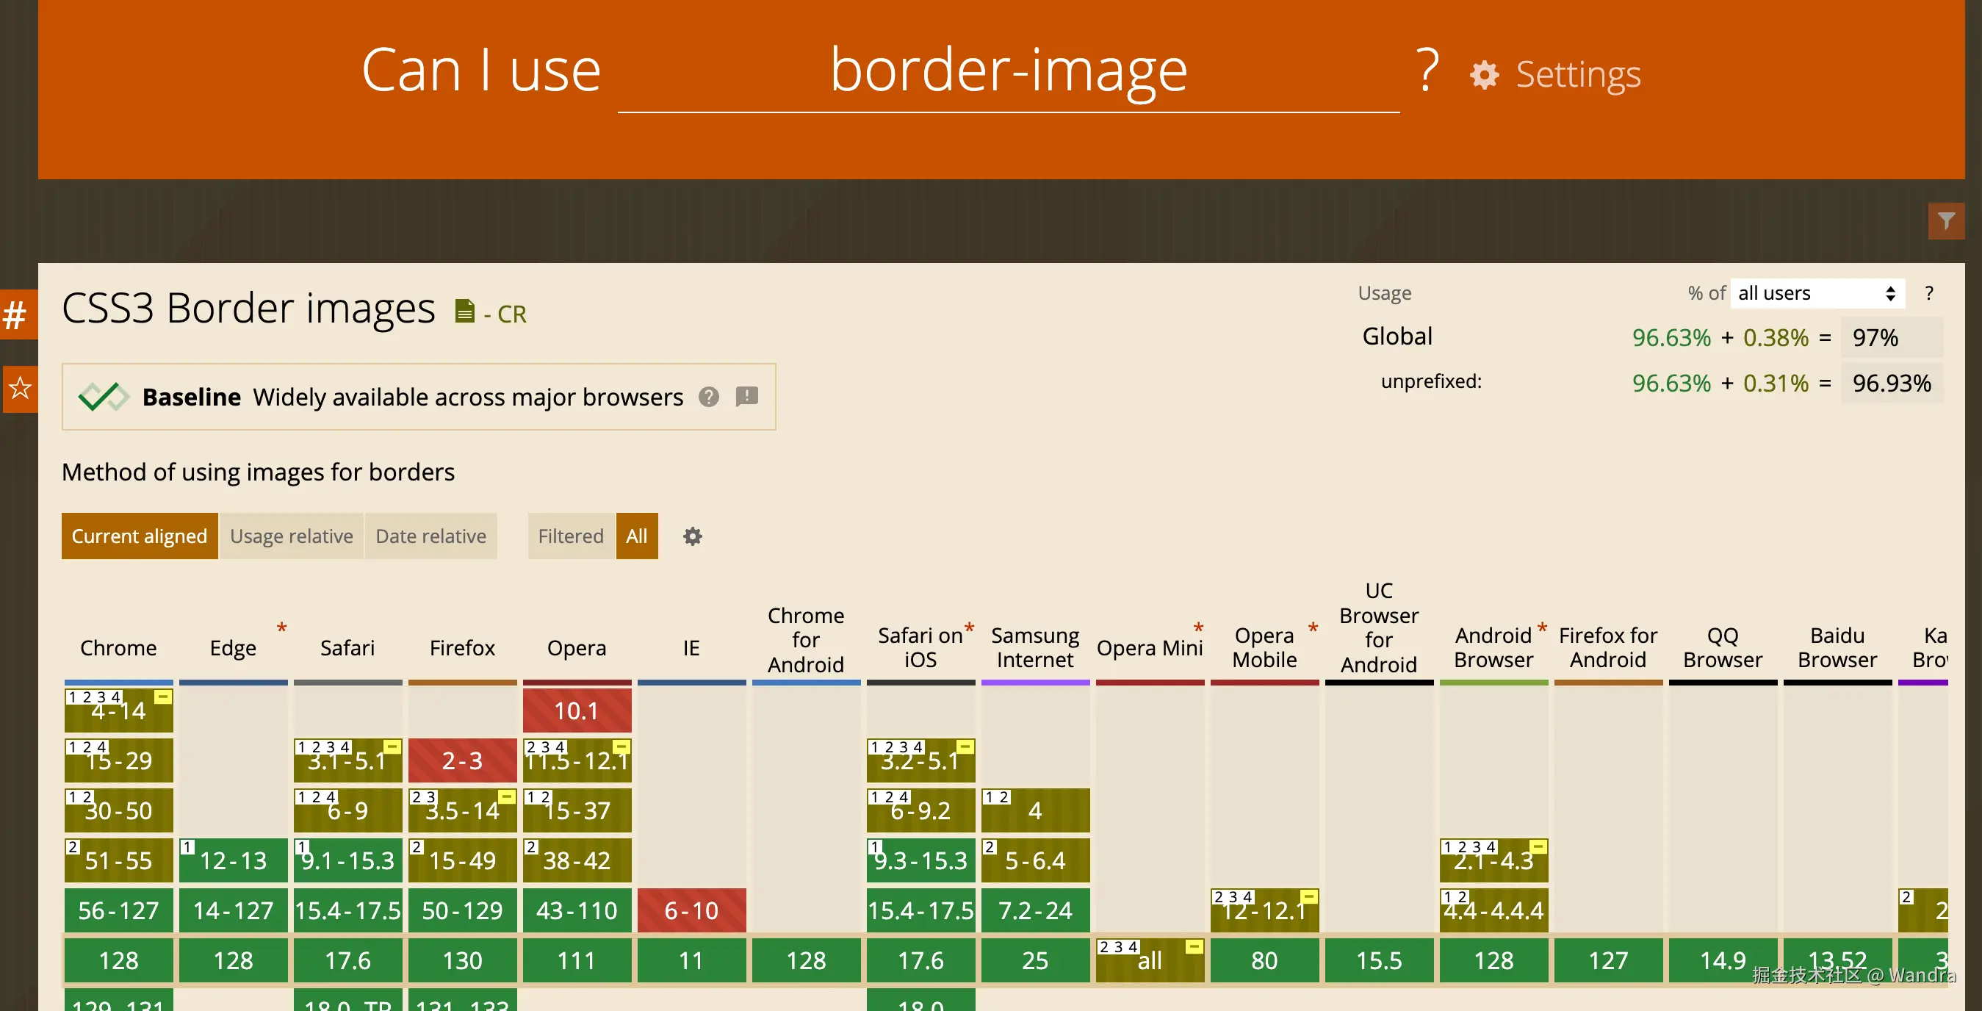Select the Chrome 56-127 cell

tap(118, 910)
